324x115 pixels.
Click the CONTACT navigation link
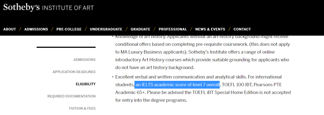click(x=242, y=29)
